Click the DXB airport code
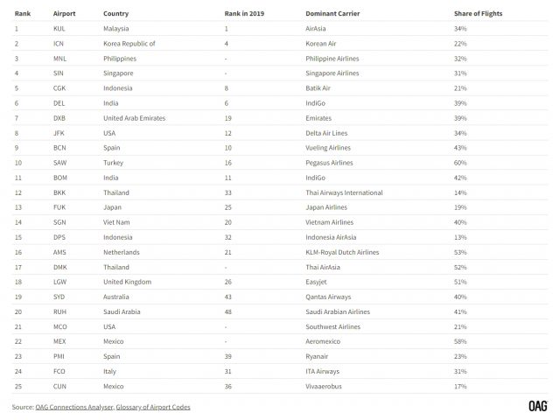The width and height of the screenshot is (560, 420). (59, 118)
